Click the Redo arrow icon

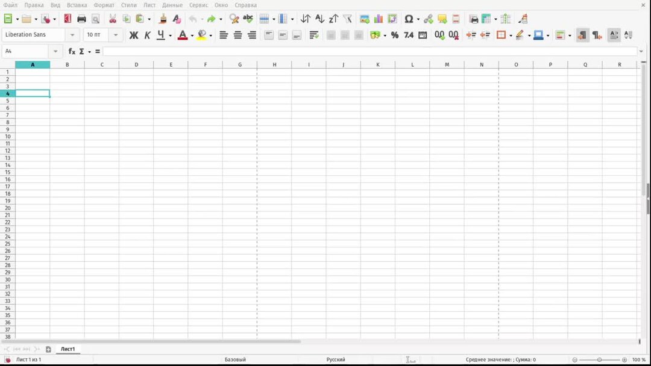point(212,19)
